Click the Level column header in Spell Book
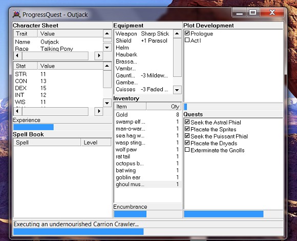297x241 pixels. 96,143
